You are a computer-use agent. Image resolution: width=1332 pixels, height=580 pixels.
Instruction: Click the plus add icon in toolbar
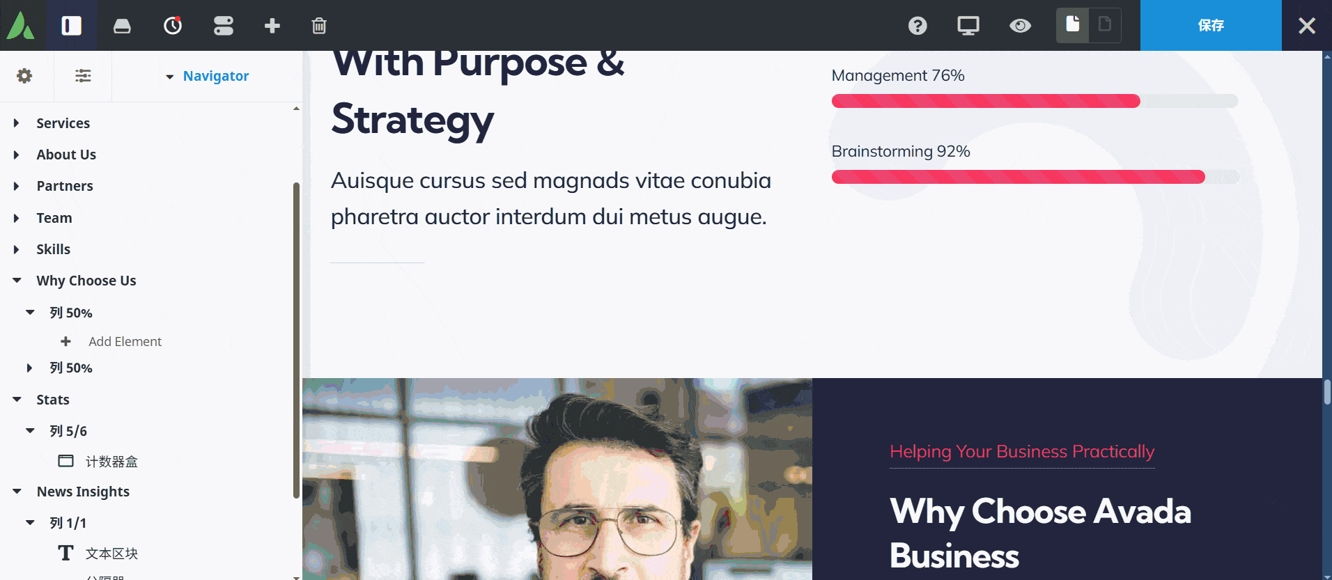coord(272,26)
